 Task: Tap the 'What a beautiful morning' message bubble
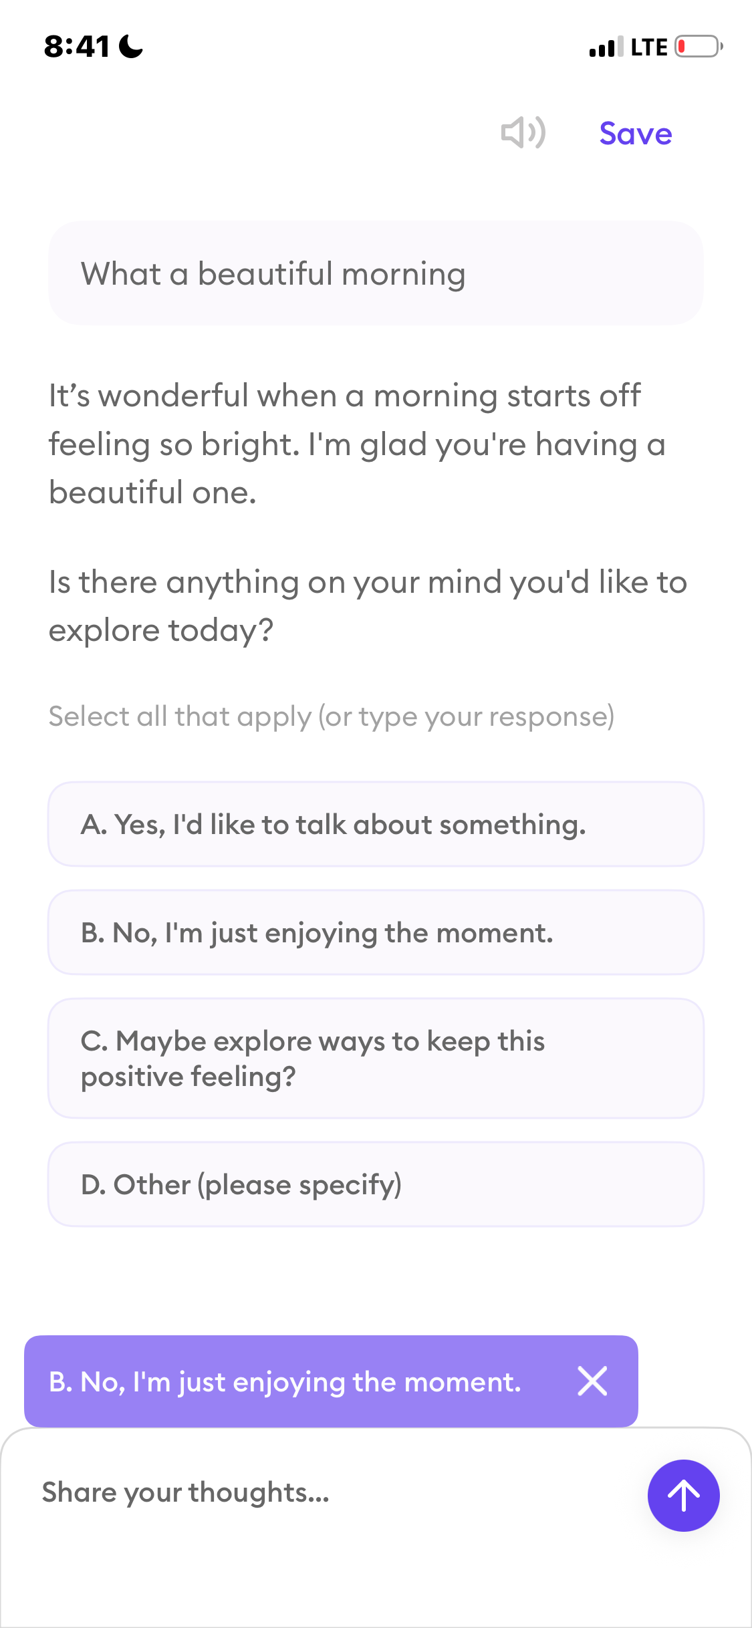376,273
